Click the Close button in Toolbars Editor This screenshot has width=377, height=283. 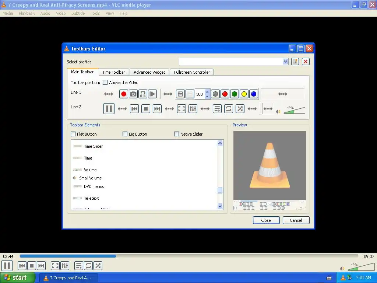[266, 220]
